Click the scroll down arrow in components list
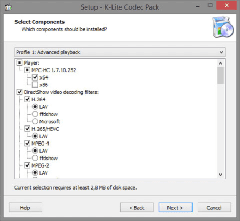 tap(220, 175)
